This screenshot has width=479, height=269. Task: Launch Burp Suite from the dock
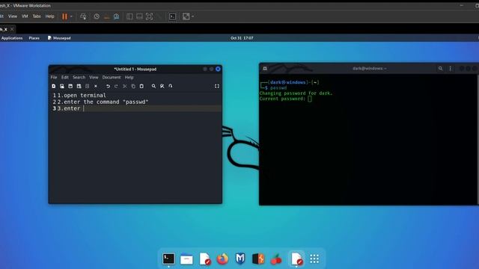tap(258, 259)
